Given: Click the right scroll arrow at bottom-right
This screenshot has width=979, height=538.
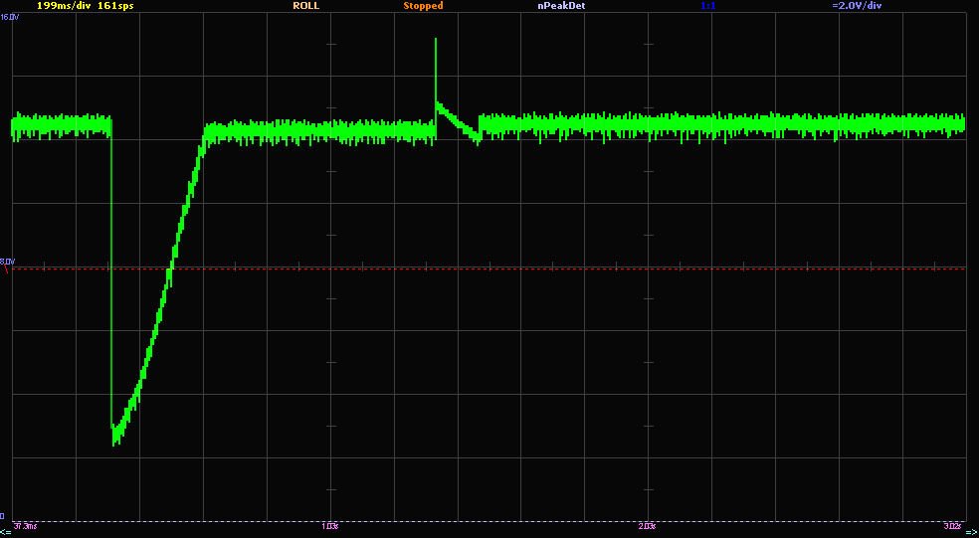Looking at the screenshot, I should pyautogui.click(x=972, y=532).
